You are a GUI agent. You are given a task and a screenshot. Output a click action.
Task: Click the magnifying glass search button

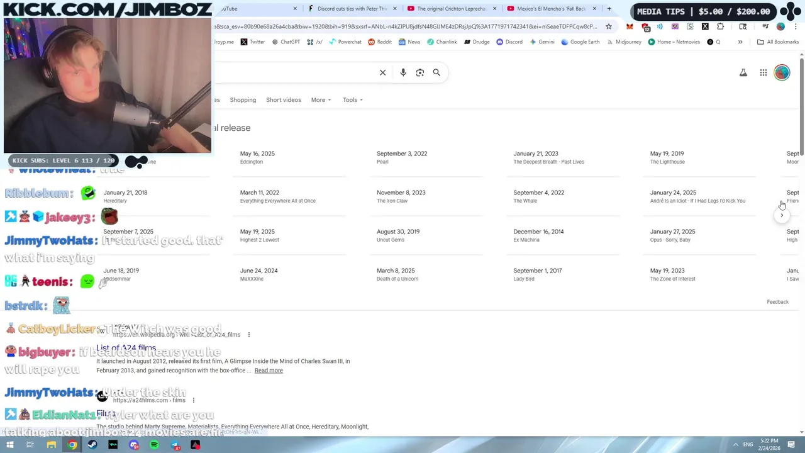tap(436, 72)
